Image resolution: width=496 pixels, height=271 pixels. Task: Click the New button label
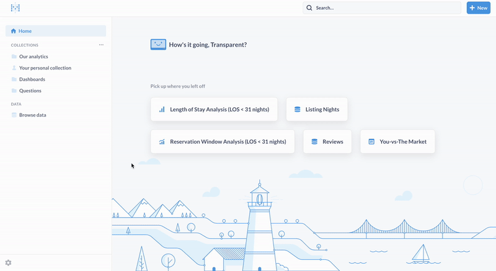[x=482, y=8]
